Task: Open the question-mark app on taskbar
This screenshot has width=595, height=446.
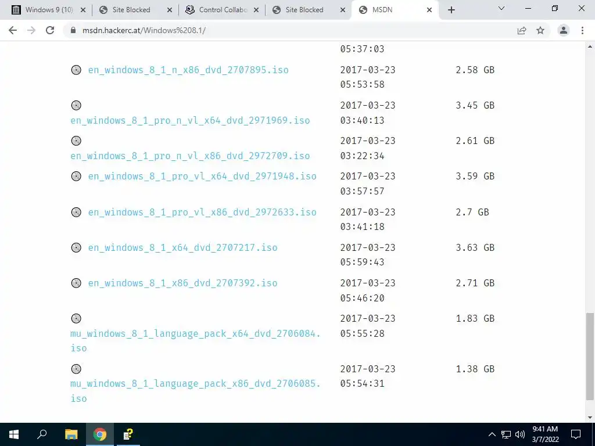Action: 128,434
